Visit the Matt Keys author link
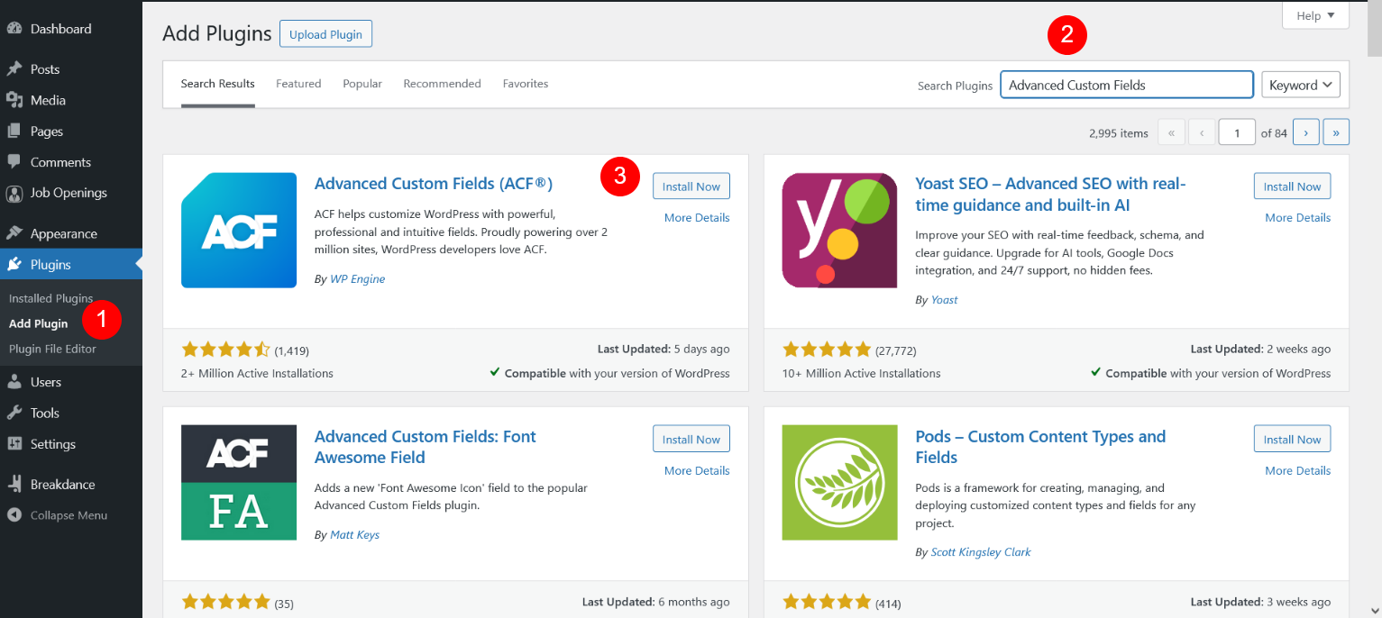 [x=354, y=535]
